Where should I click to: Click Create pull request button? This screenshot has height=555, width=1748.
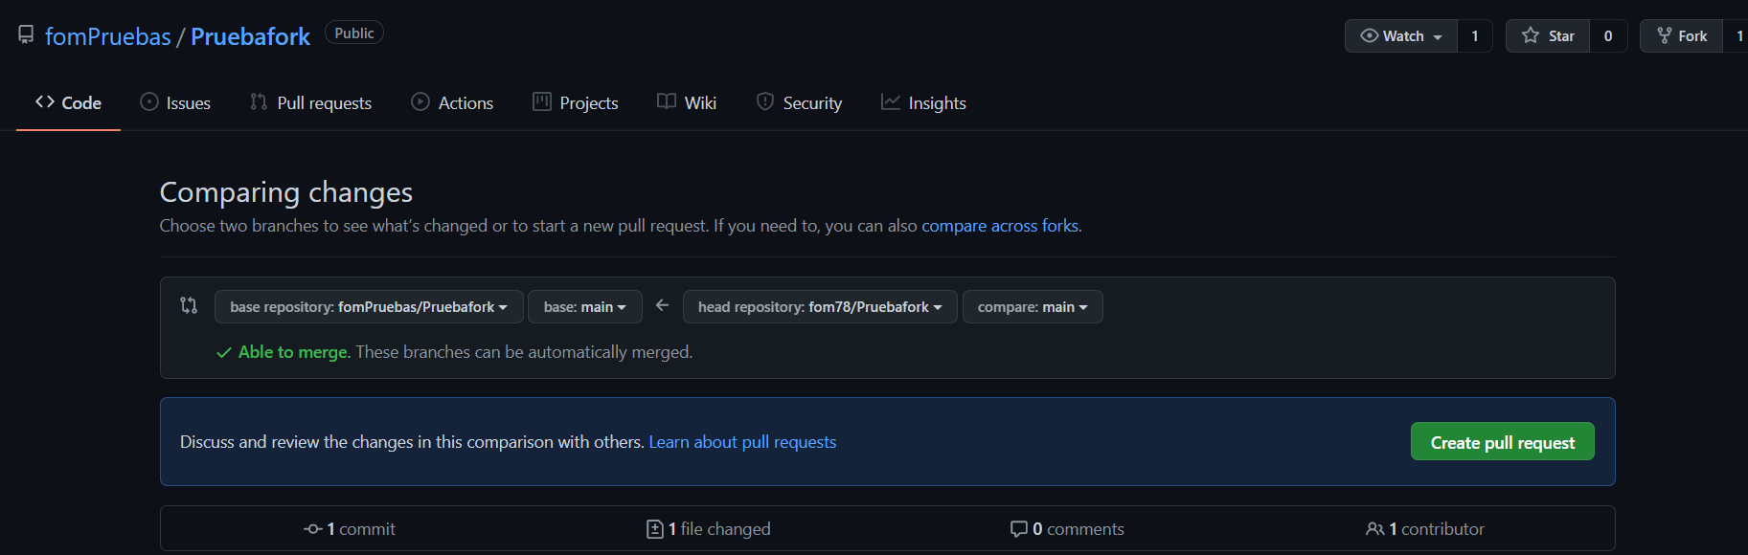[x=1502, y=441]
